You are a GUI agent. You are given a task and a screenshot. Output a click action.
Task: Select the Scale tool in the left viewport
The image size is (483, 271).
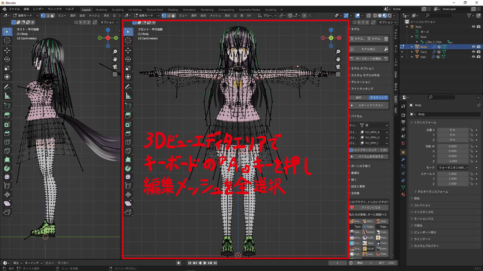pyautogui.click(x=7, y=68)
